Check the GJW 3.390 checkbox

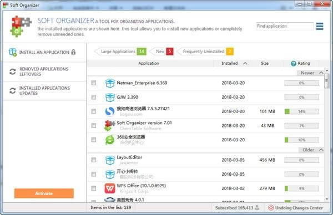coord(93,97)
